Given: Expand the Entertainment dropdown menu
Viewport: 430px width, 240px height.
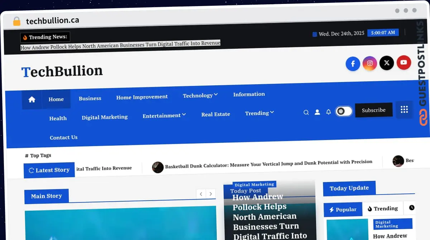Looking at the screenshot, I should tap(164, 115).
